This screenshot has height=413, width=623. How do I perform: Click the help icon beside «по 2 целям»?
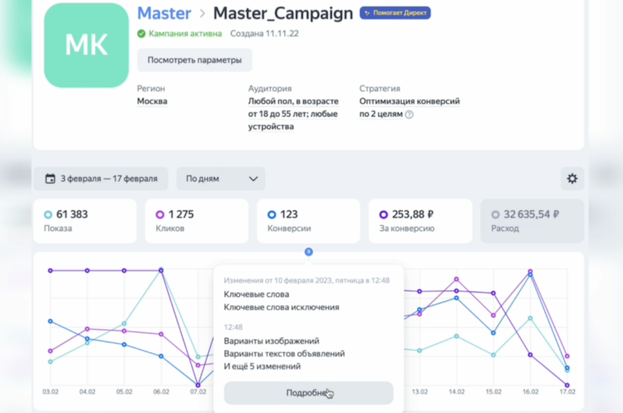409,115
